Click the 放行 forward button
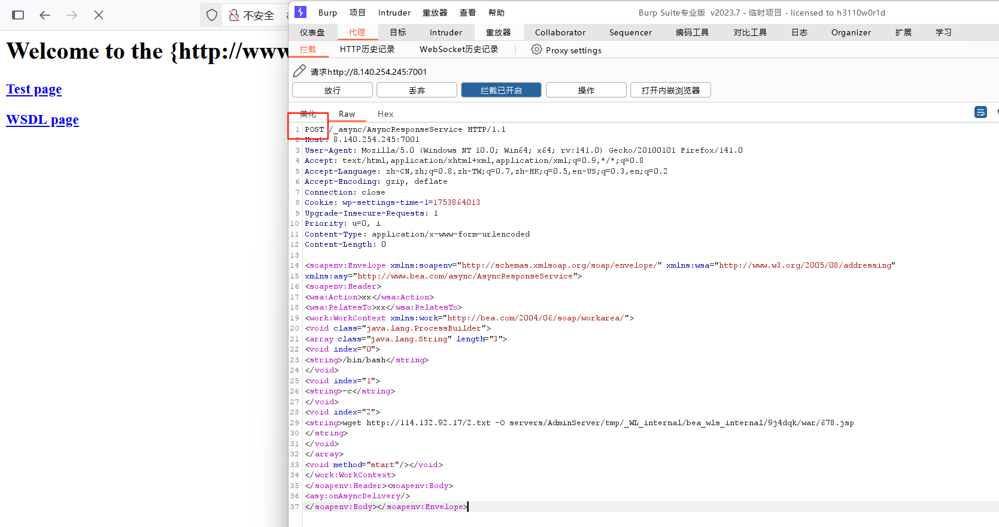The width and height of the screenshot is (999, 527). click(x=332, y=90)
